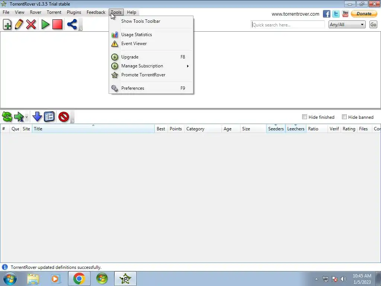The image size is (381, 286).
Task: Expand the lower toolbar overflow handle
Action: pyautogui.click(x=73, y=117)
